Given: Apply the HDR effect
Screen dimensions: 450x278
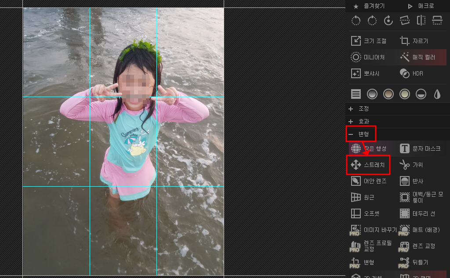Looking at the screenshot, I should 411,73.
